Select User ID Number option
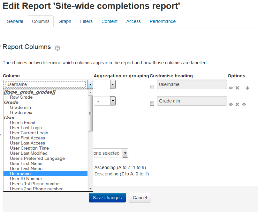258x212 pixels. [46, 179]
